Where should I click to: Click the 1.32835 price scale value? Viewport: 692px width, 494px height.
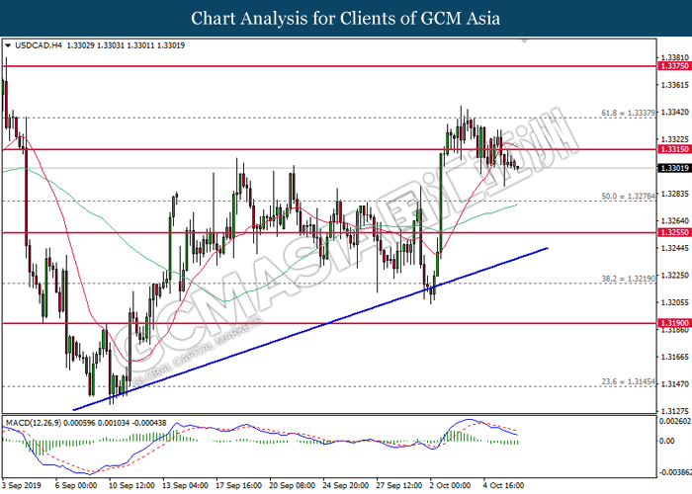[x=675, y=194]
